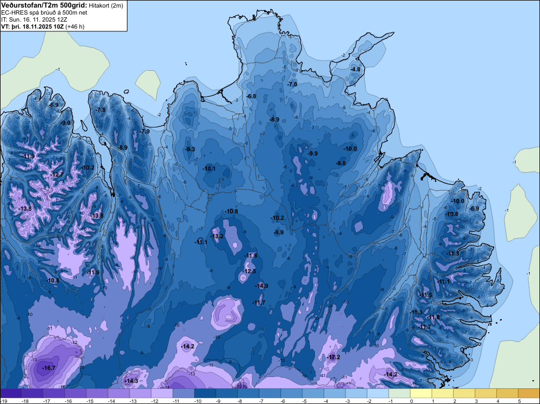
Task: Select the -9.9 temperature value
Action: click(x=312, y=153)
